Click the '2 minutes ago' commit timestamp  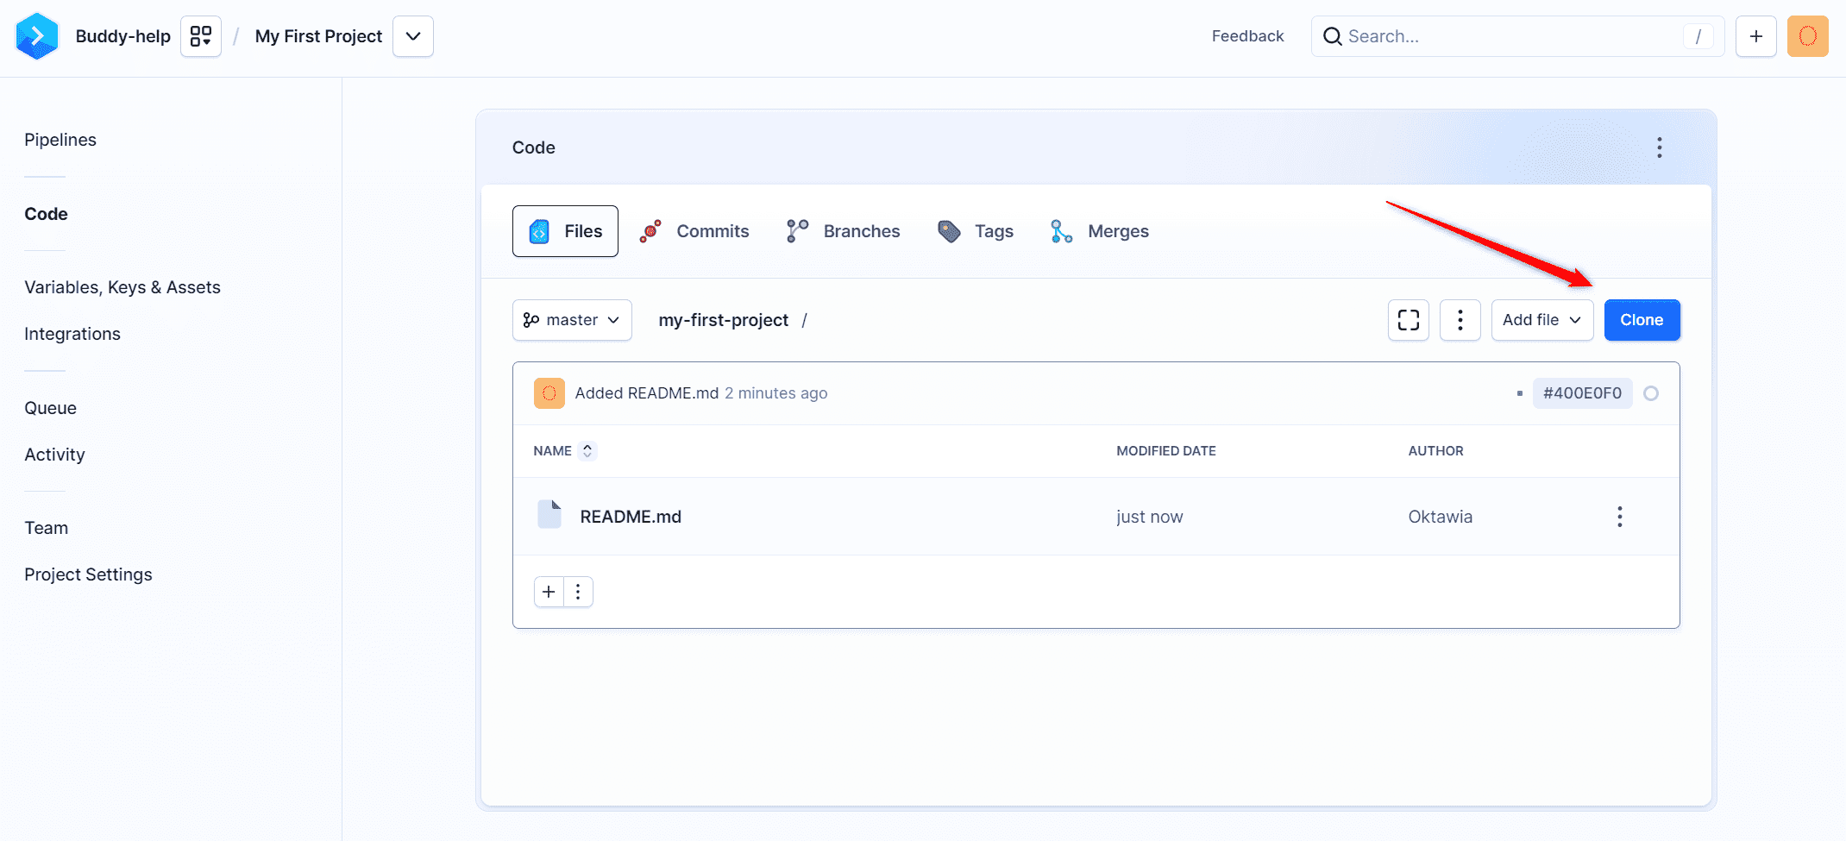pyautogui.click(x=775, y=393)
